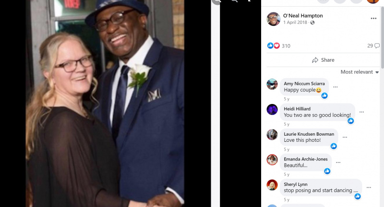The width and height of the screenshot is (384, 207).
Task: Click the public globe audience icon
Action: click(312, 23)
